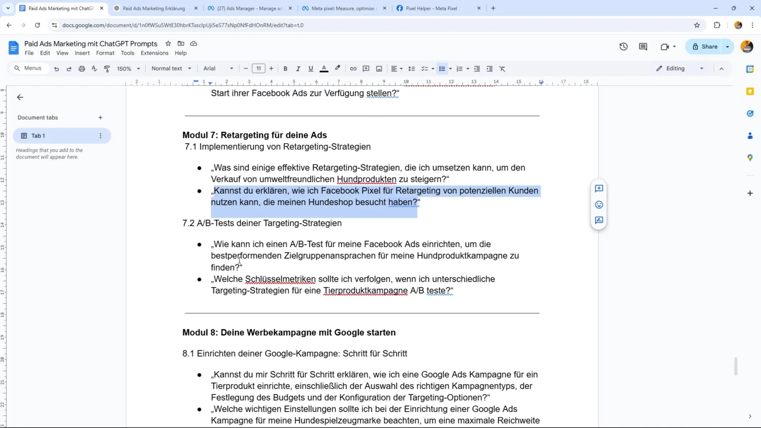Run spelling and grammar check icon
The width and height of the screenshot is (761, 428).
click(x=94, y=69)
